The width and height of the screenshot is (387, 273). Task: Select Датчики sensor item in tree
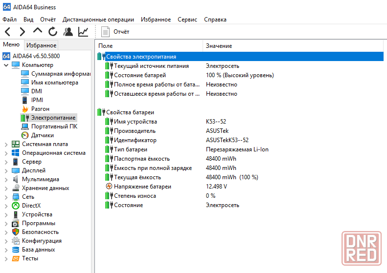[x=42, y=135]
